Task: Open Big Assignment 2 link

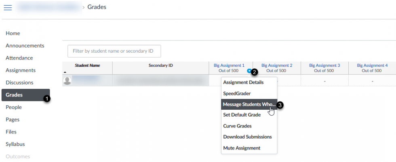Action: pyautogui.click(x=277, y=65)
